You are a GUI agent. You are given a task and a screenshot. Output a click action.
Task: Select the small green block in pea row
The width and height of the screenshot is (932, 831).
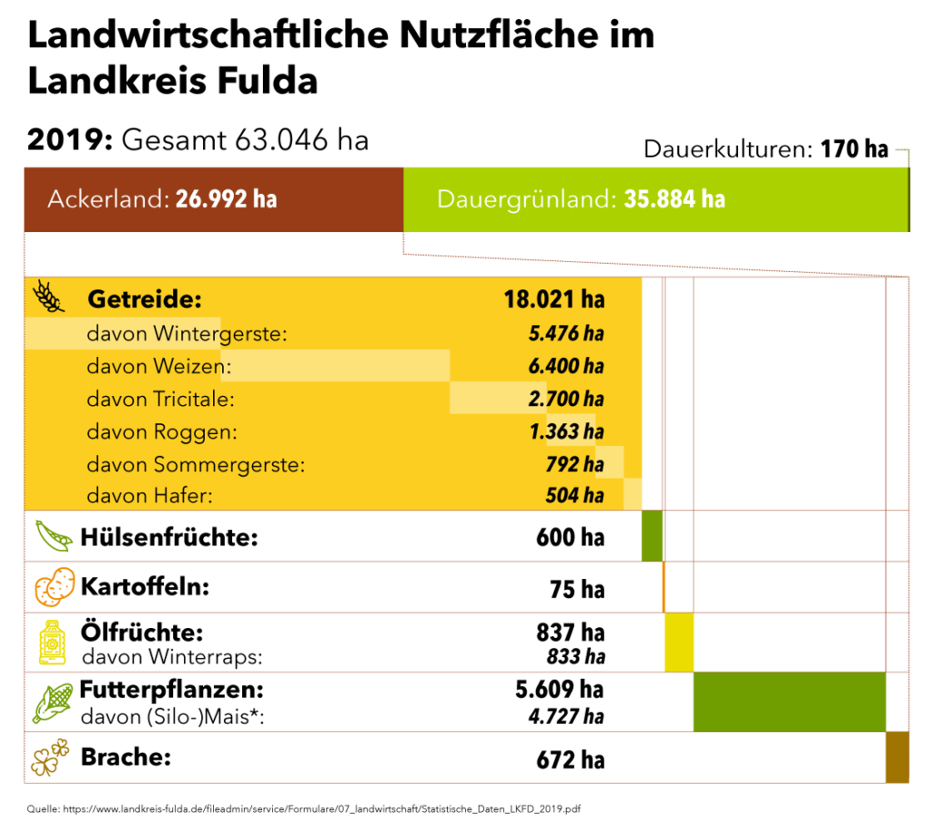[x=652, y=536]
